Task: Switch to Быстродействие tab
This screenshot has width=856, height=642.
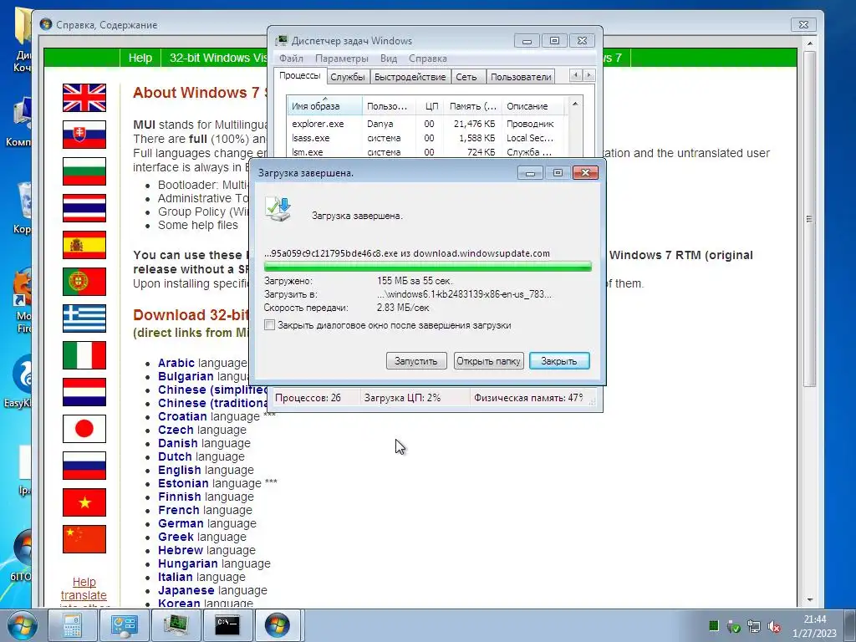Action: pos(410,77)
